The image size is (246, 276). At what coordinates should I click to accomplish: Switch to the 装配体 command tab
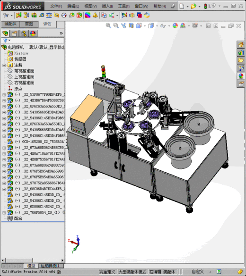(x=10, y=24)
